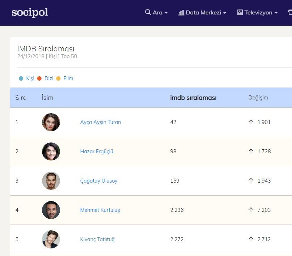Screen dimensions: 292x256
Task: Open Mehmet Kurtuluş profile link
Action: coord(100,210)
